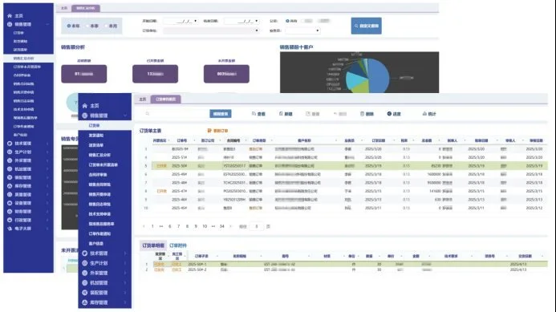Click the 技术管理 icon in the front window sidebar
The image size is (556, 312).
click(85, 253)
